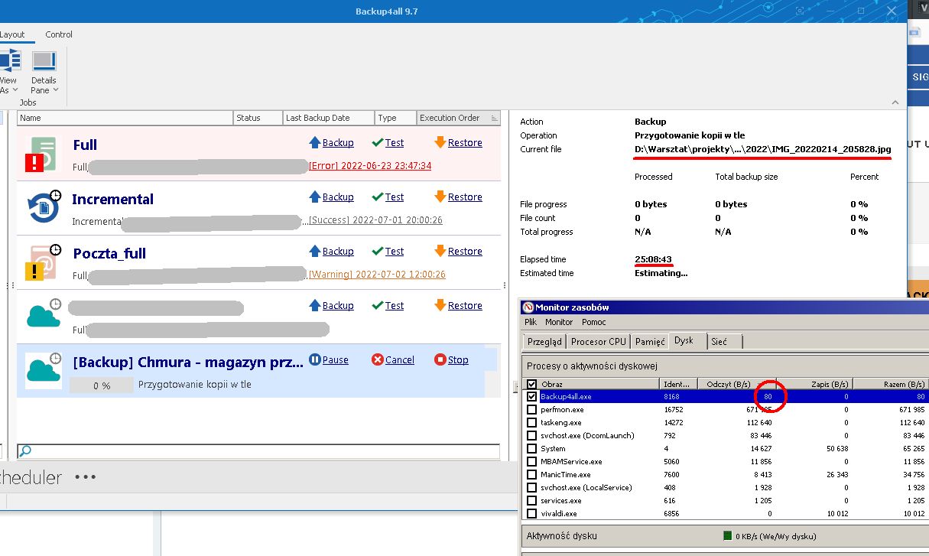
Task: Uncheck the Backup4all.exe process checkbox
Action: [x=532, y=397]
